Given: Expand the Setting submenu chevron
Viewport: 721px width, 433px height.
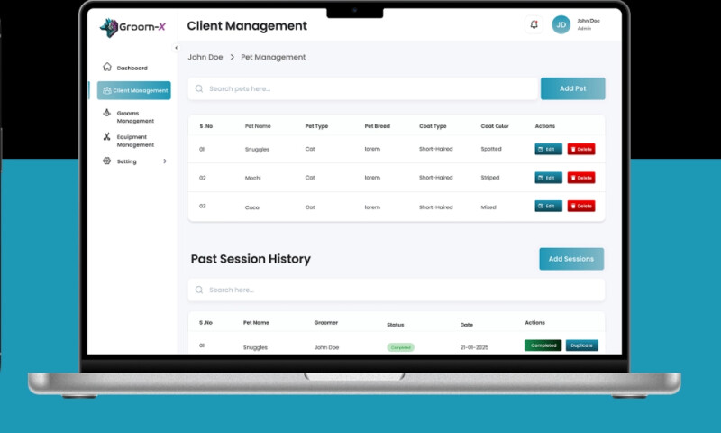Looking at the screenshot, I should click(x=164, y=161).
